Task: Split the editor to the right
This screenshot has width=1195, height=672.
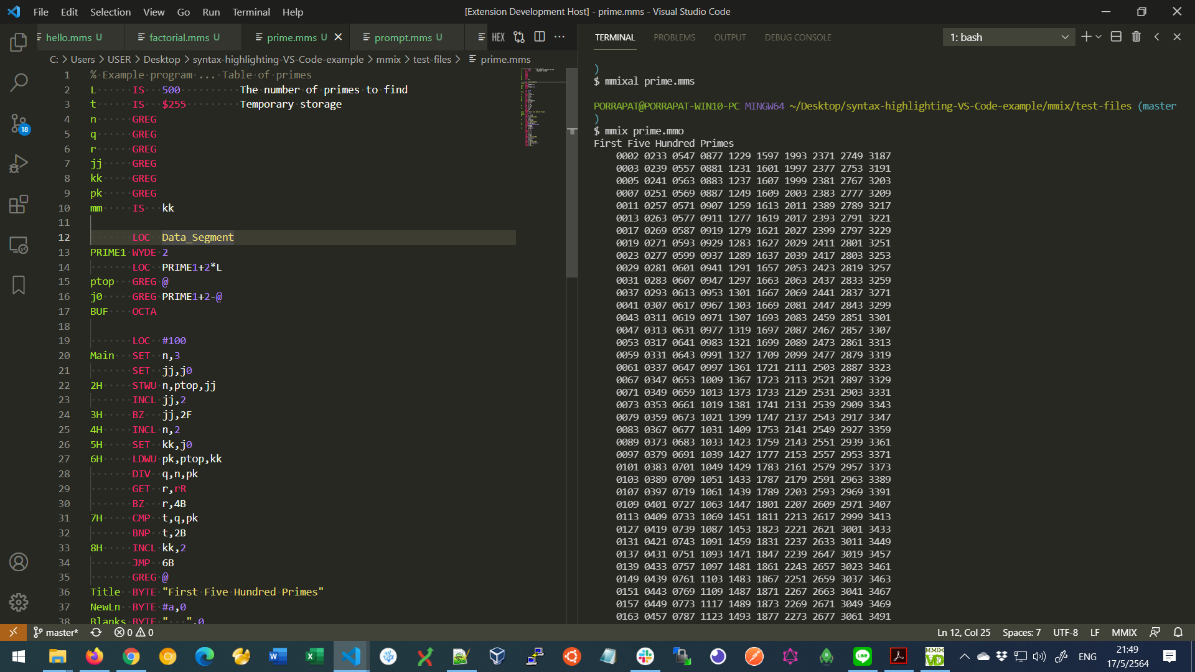Action: click(x=540, y=37)
